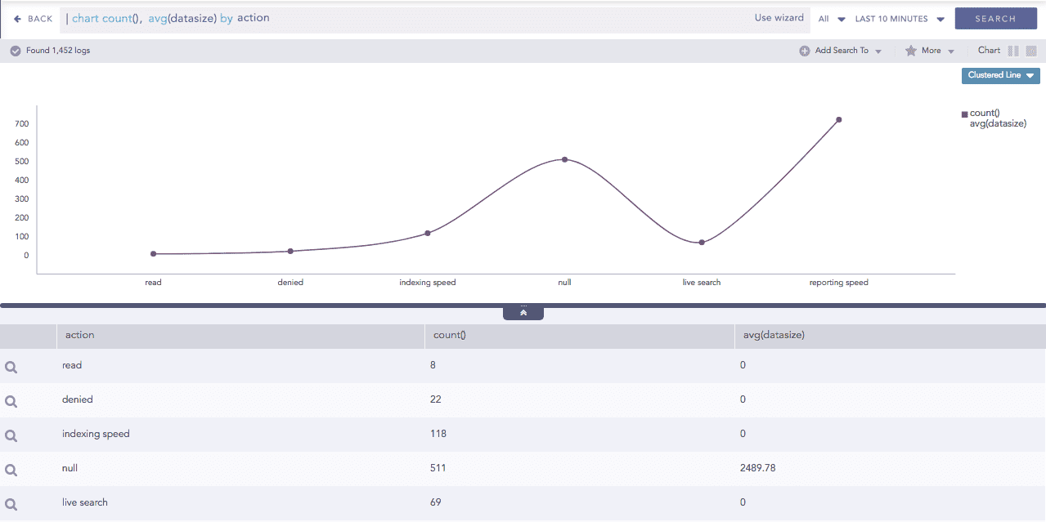Open the All source groups dropdown
Viewport: 1046px width, 522px height.
(831, 17)
